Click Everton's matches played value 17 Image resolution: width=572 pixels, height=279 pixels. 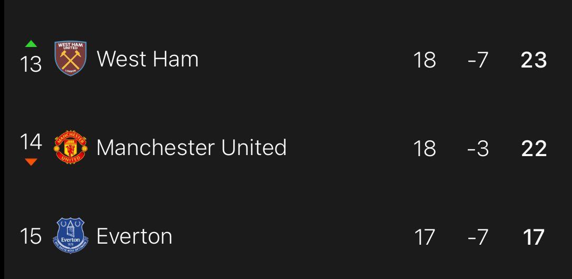point(424,237)
